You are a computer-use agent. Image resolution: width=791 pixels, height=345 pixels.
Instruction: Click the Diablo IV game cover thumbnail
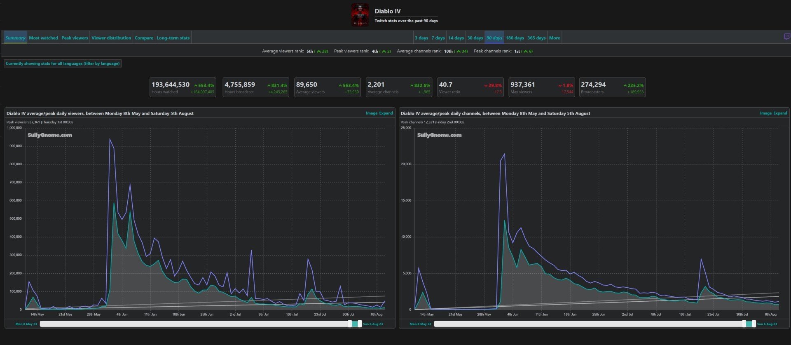tap(360, 15)
